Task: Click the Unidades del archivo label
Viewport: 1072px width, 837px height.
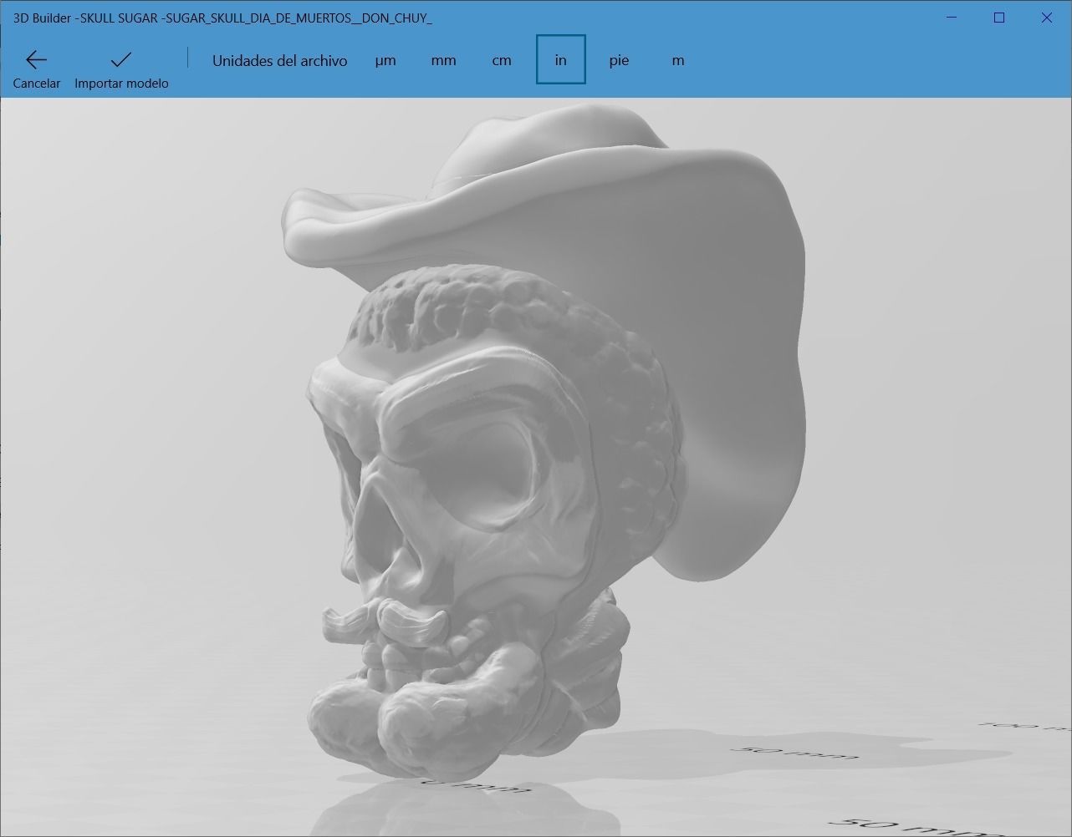Action: (x=280, y=59)
